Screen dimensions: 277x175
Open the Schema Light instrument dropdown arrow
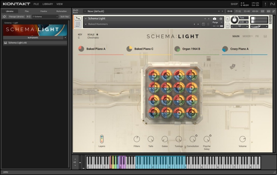86,18
